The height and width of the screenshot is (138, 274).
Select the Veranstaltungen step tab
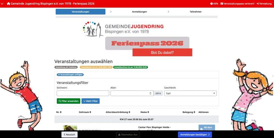81,12
